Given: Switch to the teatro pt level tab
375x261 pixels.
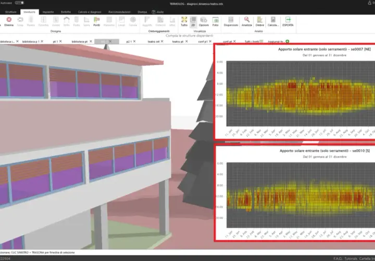Looking at the screenshot, I should pyautogui.click(x=178, y=41).
